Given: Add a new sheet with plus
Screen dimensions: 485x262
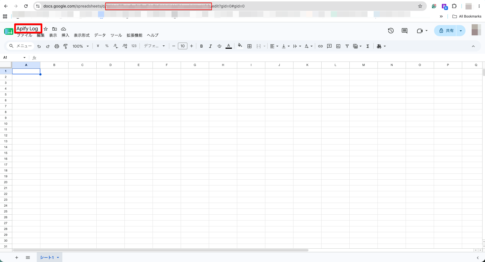Looking at the screenshot, I should (x=17, y=258).
